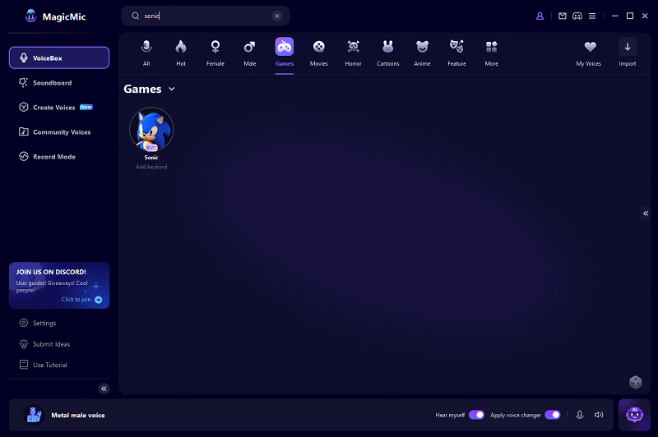Open My Voices favorites
This screenshot has height=437, width=658.
coord(589,53)
